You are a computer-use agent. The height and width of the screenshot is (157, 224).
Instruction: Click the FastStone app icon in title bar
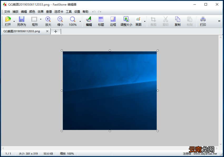pyautogui.click(x=5, y=4)
